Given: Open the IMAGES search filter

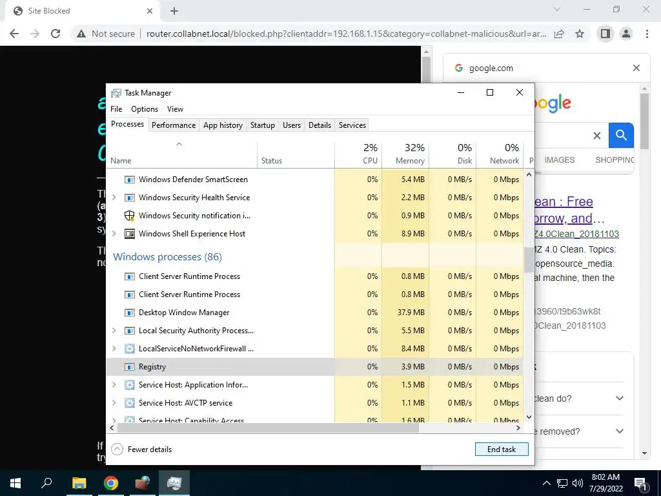Looking at the screenshot, I should click(x=560, y=160).
